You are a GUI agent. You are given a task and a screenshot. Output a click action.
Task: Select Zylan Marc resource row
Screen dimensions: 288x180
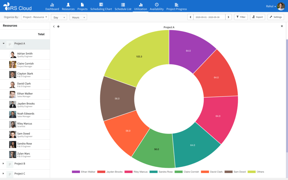[x=25, y=155]
